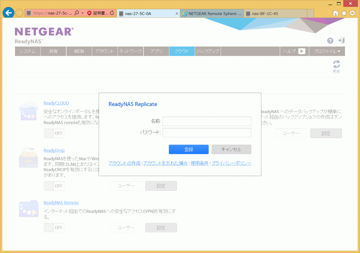Toggle the ReadyDrop OFF switch
Screen dimensions: 360x253
pyautogui.click(x=54, y=186)
